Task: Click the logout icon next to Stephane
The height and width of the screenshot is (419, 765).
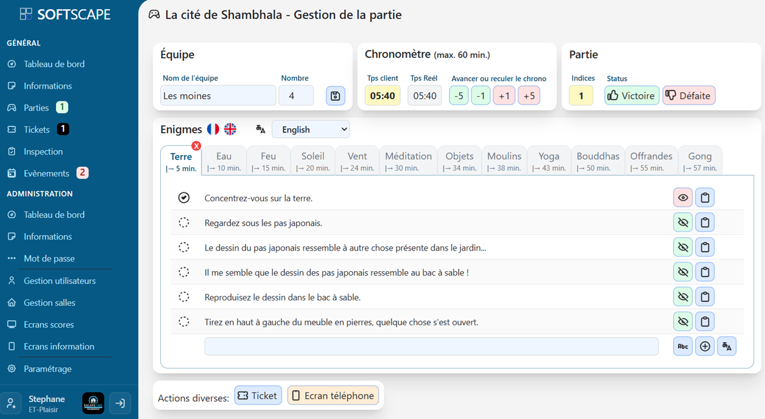Action: pyautogui.click(x=120, y=403)
